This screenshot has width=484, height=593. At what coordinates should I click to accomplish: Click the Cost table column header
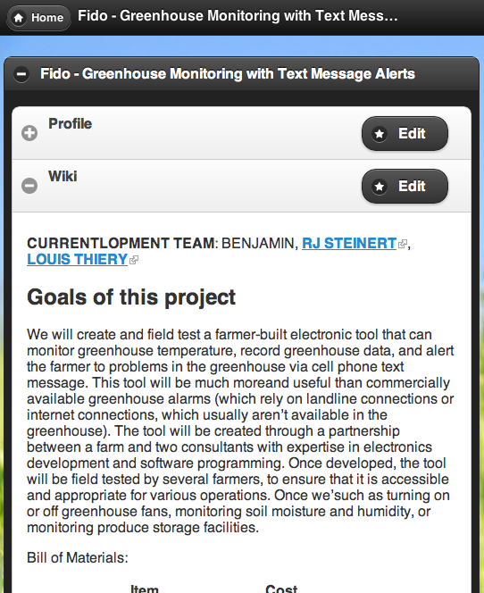(281, 589)
